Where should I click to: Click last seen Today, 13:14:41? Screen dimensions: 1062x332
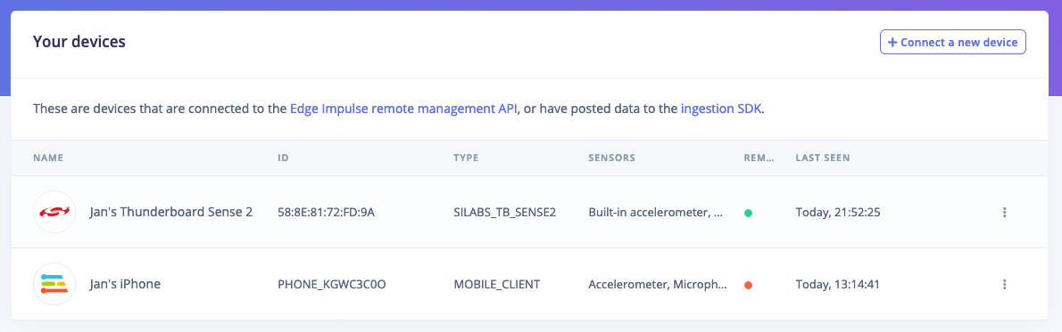tap(837, 284)
